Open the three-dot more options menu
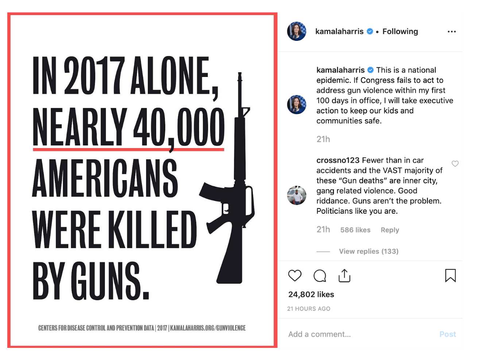The height and width of the screenshot is (353, 499). coord(452,32)
